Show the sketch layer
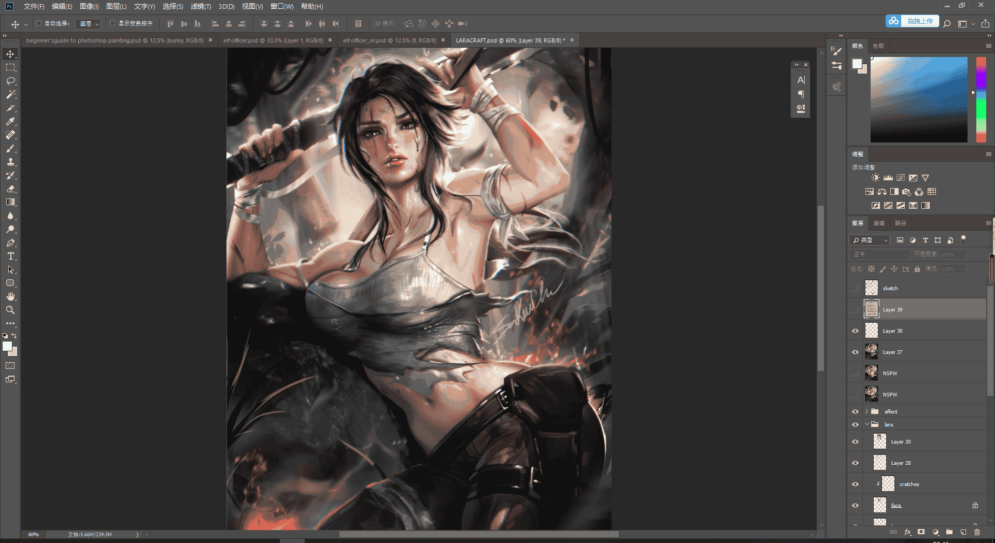Image resolution: width=995 pixels, height=543 pixels. coord(855,288)
